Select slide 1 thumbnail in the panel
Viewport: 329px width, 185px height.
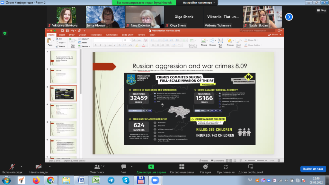pyautogui.click(x=63, y=58)
